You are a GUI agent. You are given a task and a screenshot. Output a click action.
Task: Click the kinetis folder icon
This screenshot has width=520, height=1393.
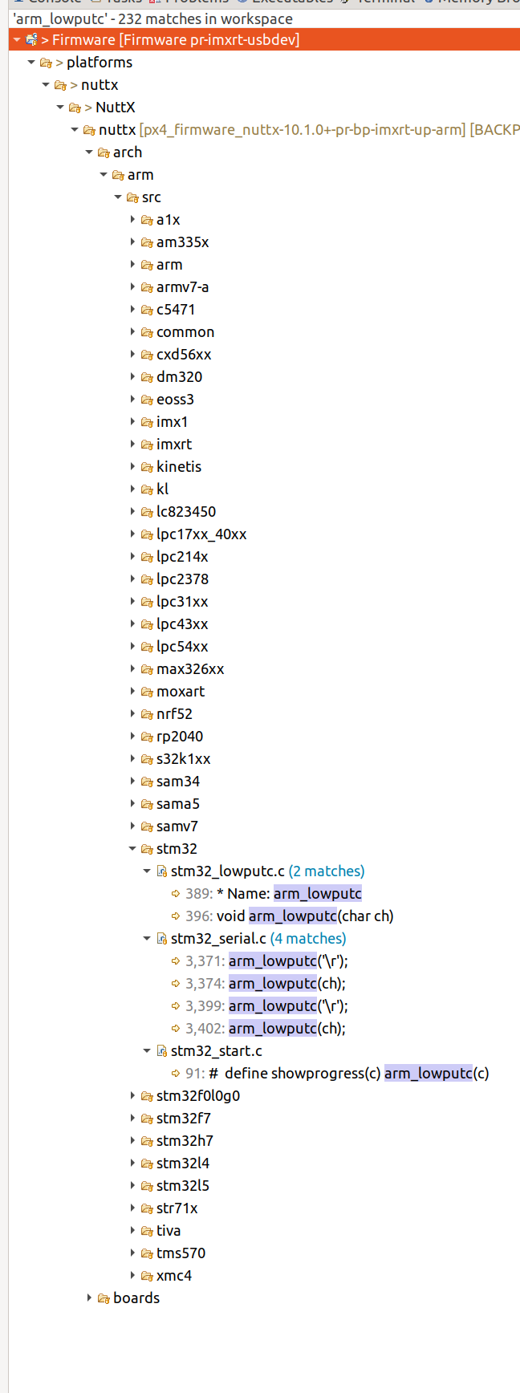pyautogui.click(x=147, y=466)
